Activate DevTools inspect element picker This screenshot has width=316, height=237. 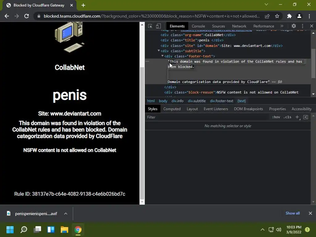pyautogui.click(x=150, y=26)
